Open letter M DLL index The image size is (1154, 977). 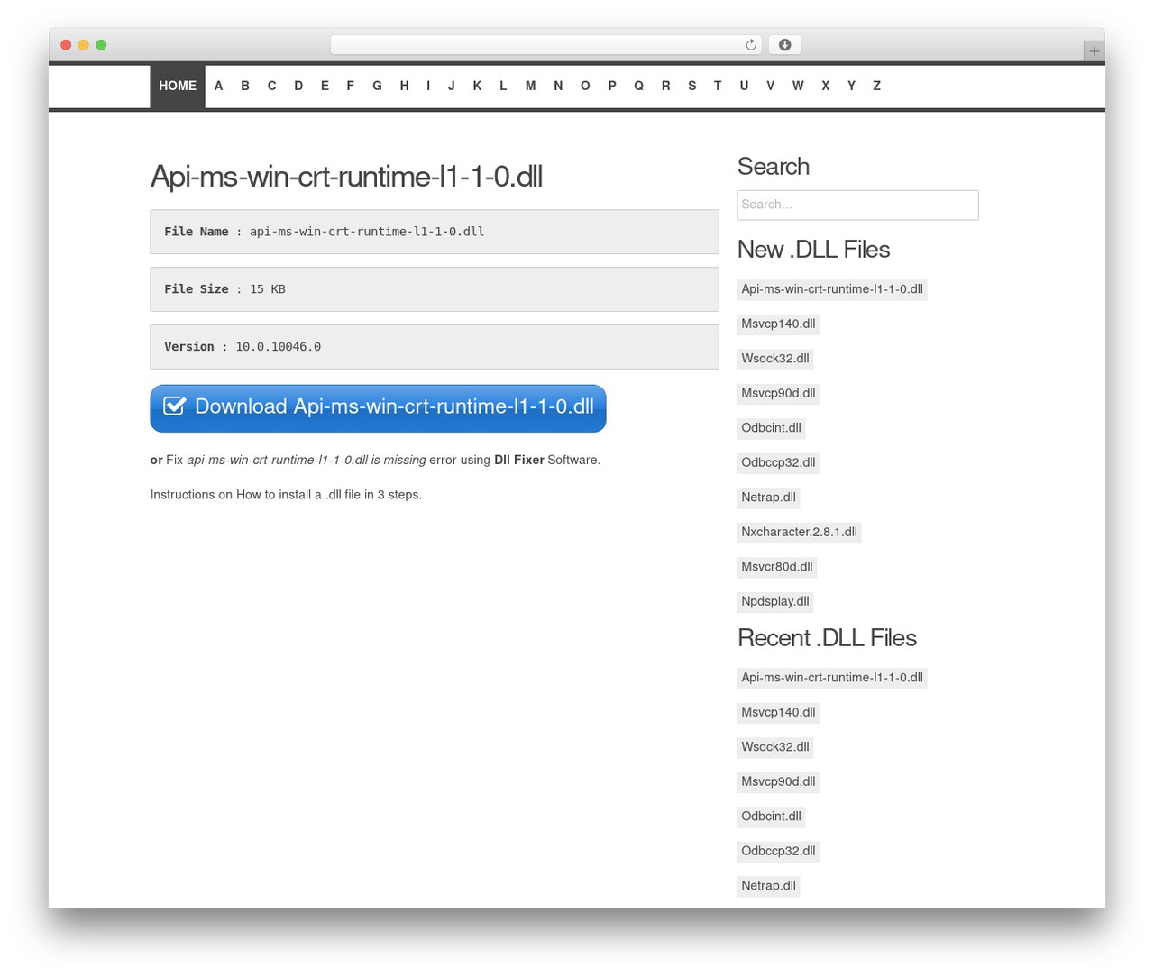point(530,86)
